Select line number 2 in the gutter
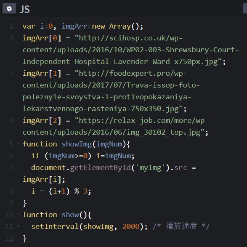Viewport: 247px width, 247px height. tap(11, 38)
